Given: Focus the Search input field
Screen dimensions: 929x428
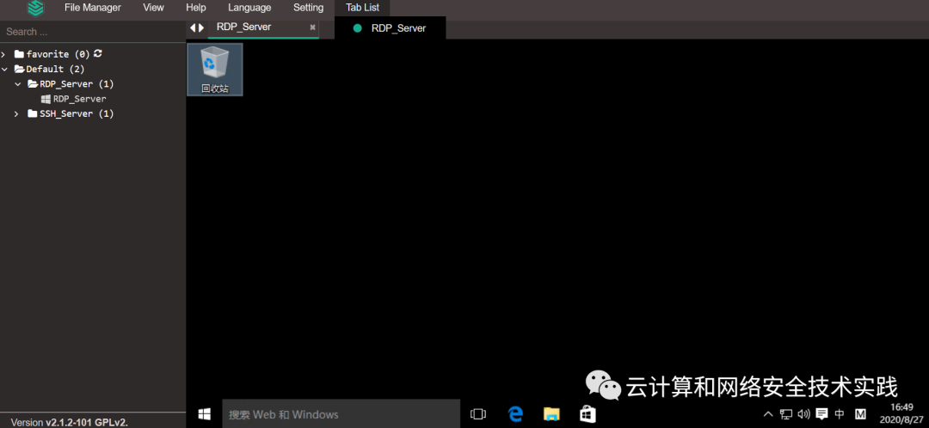Looking at the screenshot, I should (93, 32).
